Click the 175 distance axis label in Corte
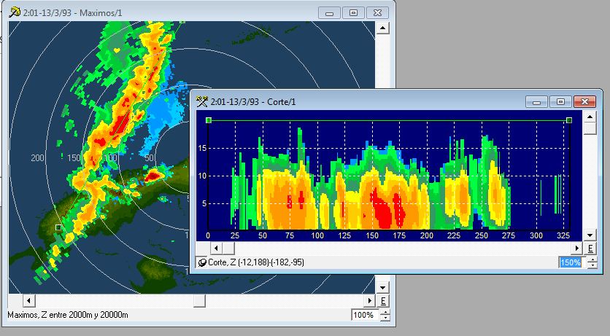 (399, 235)
